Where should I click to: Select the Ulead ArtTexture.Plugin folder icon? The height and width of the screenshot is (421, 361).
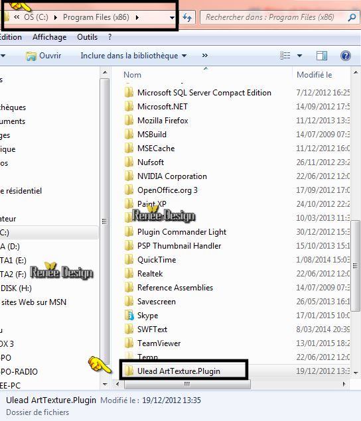[129, 371]
